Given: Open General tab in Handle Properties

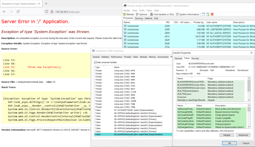Looking at the screenshot, I should pos(178,58).
